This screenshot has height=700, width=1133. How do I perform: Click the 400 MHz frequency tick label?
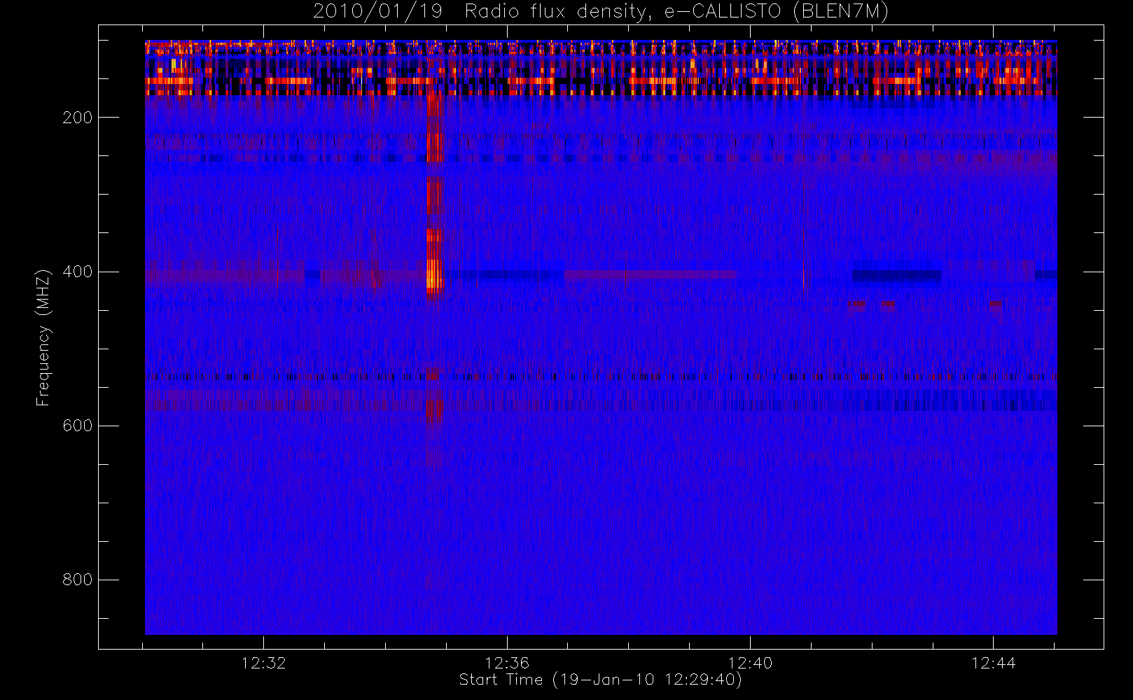pyautogui.click(x=77, y=272)
